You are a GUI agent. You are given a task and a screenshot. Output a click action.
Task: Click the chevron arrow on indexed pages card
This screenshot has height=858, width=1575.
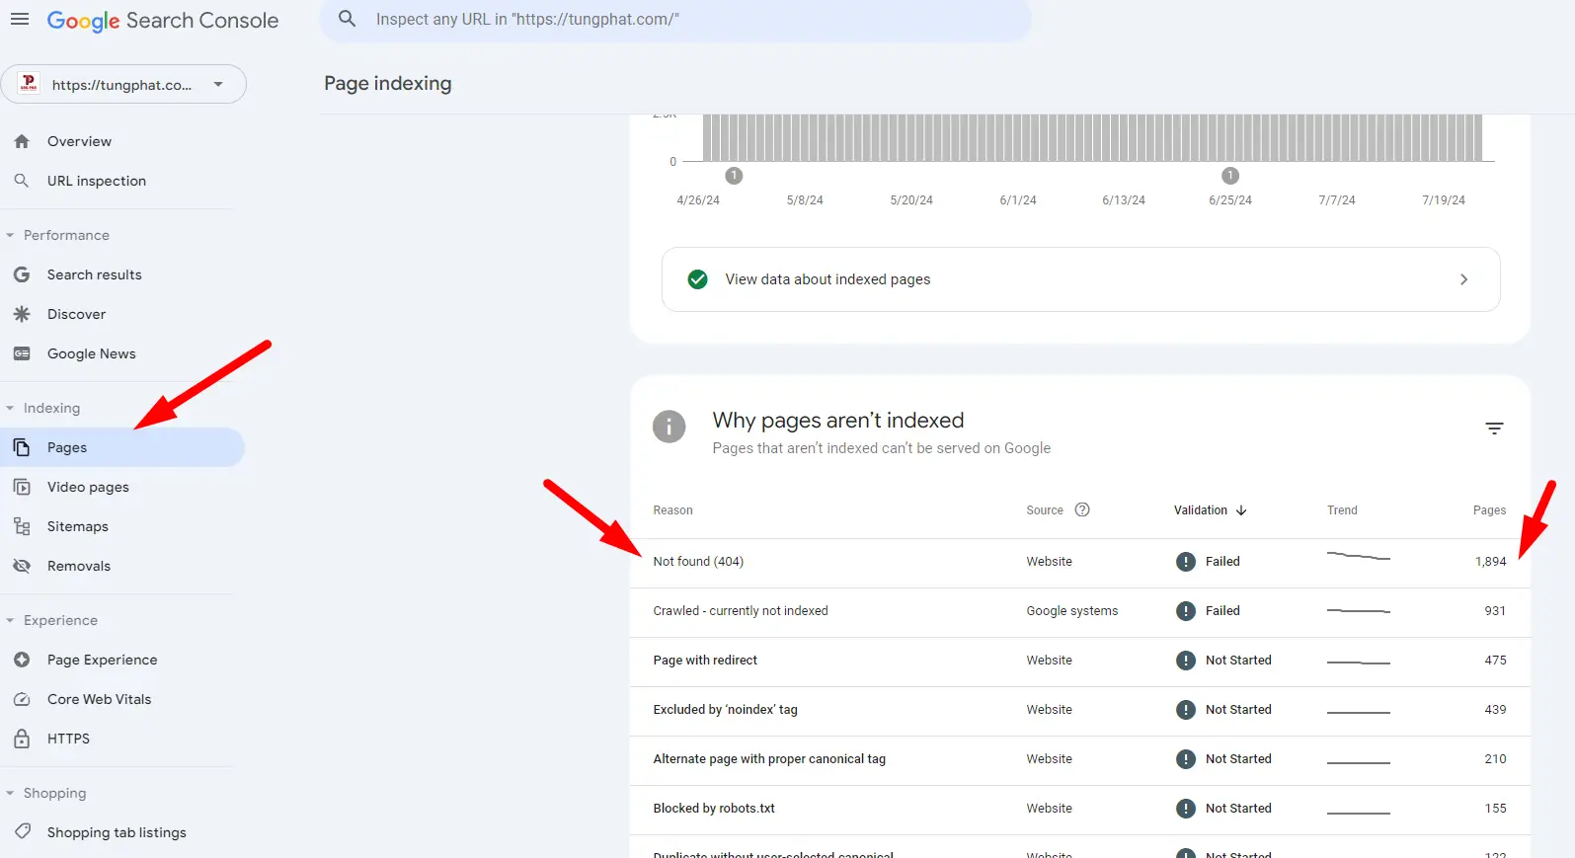pyautogui.click(x=1463, y=279)
